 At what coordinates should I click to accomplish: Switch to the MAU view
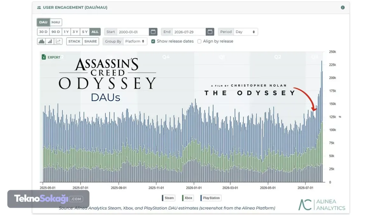point(56,22)
